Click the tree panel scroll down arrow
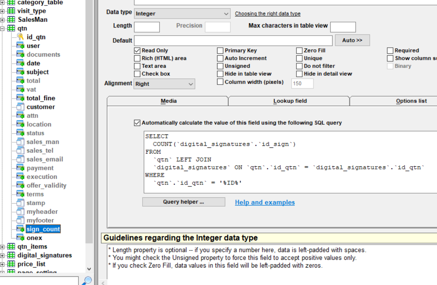The image size is (437, 285). pyautogui.click(x=89, y=269)
